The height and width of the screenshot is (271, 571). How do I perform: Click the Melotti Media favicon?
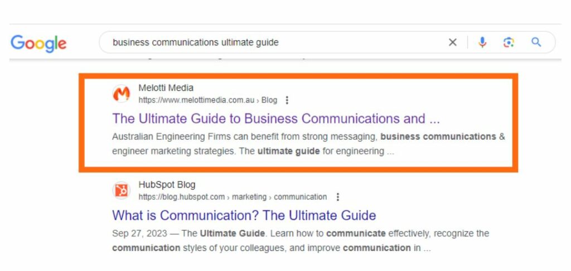(121, 93)
